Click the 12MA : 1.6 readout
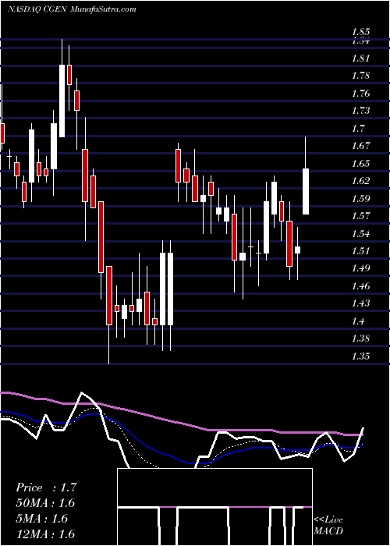Image resolution: width=390 pixels, height=546 pixels. click(45, 534)
